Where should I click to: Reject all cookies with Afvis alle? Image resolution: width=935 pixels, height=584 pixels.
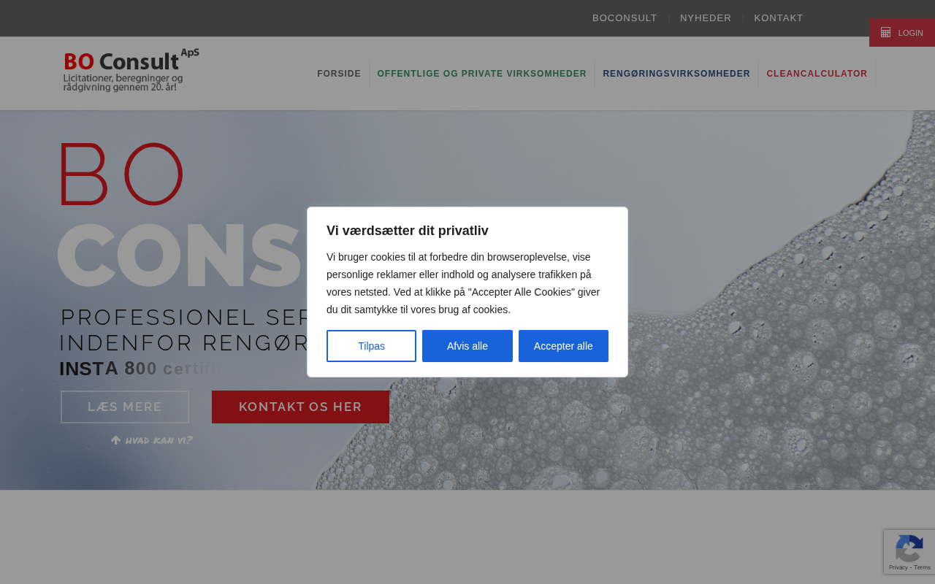467,346
